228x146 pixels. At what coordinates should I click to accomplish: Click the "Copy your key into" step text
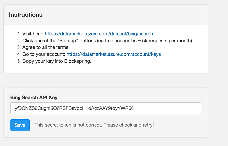[43, 61]
